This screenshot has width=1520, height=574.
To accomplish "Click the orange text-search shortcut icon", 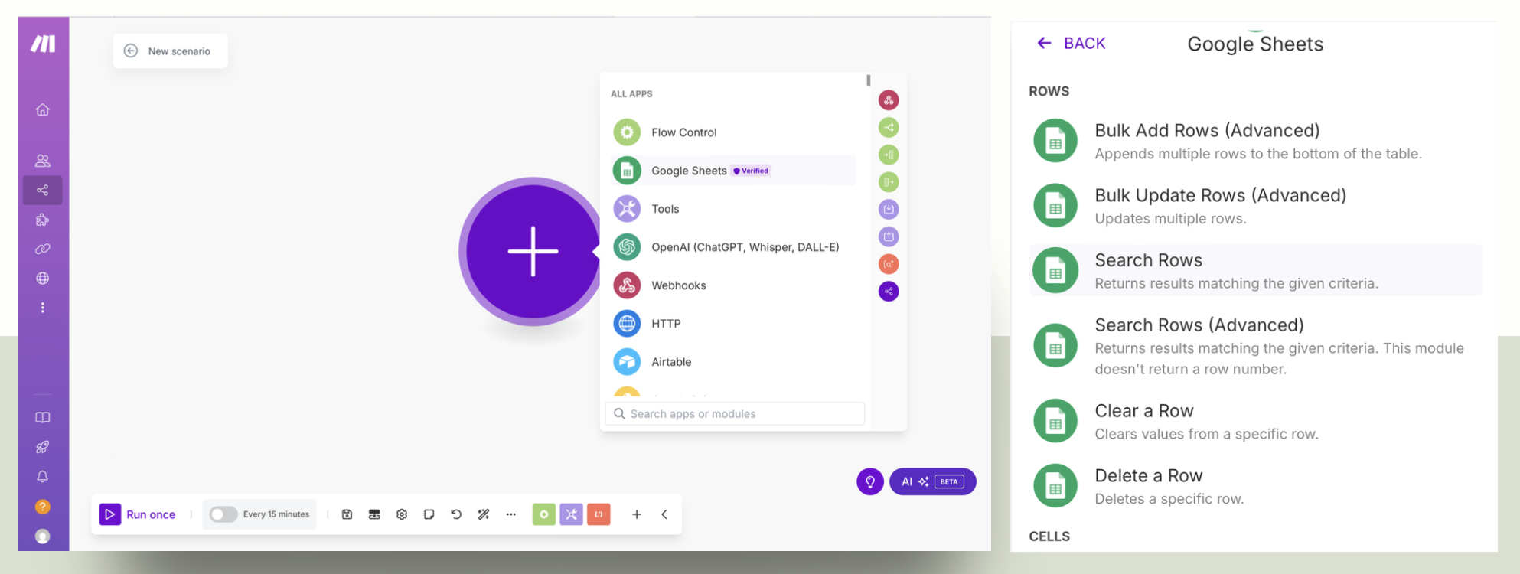I will [x=889, y=264].
